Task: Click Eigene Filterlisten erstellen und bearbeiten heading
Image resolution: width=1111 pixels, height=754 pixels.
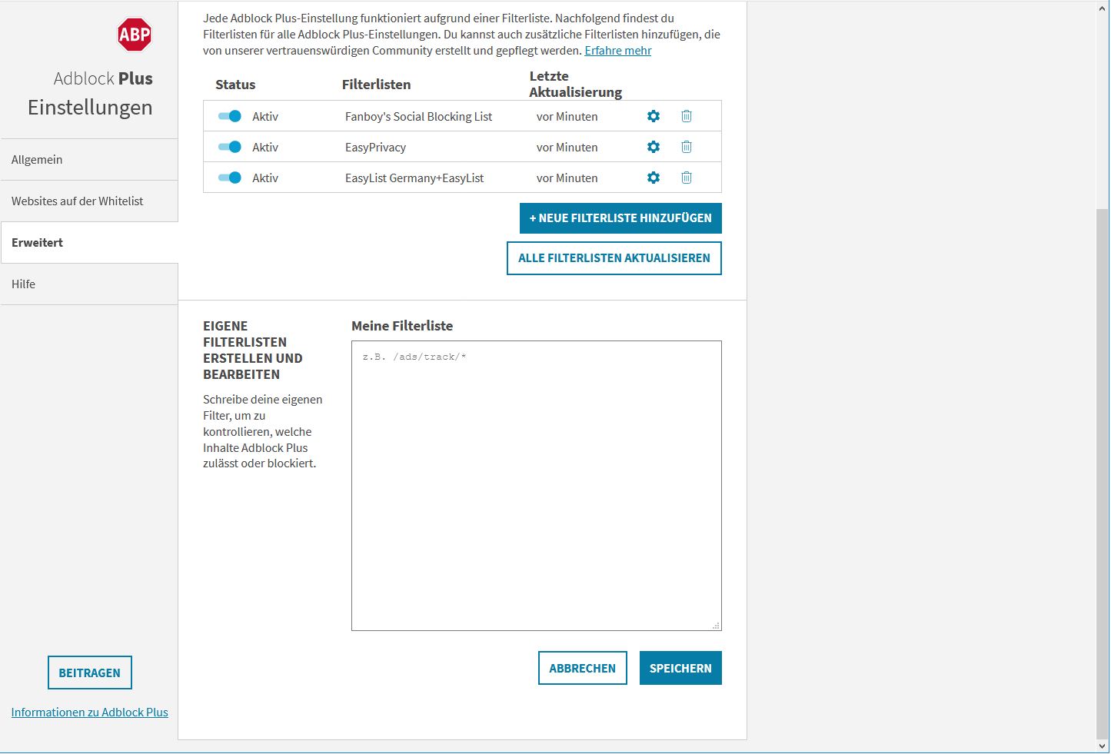Action: point(253,350)
